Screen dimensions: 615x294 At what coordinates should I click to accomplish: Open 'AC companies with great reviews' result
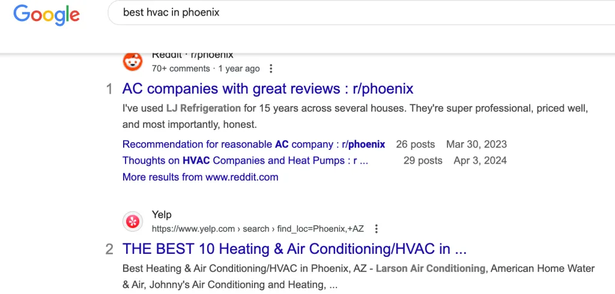pyautogui.click(x=268, y=89)
